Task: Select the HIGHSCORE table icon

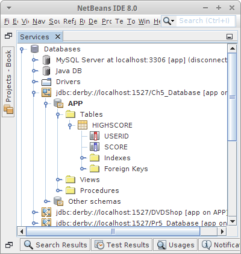Action: (x=83, y=125)
